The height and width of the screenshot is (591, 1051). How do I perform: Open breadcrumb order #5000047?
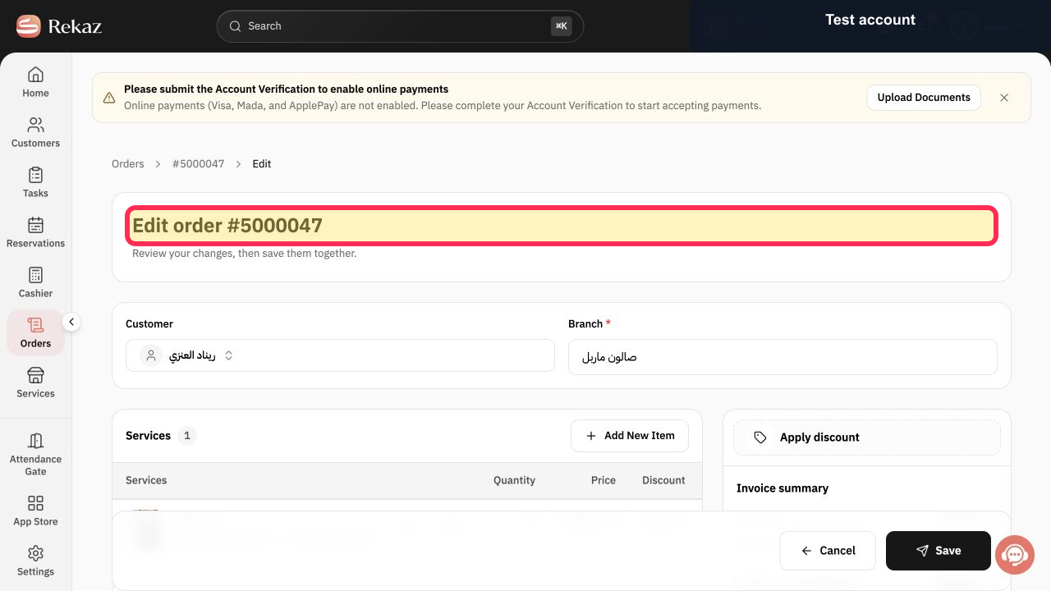(x=198, y=164)
